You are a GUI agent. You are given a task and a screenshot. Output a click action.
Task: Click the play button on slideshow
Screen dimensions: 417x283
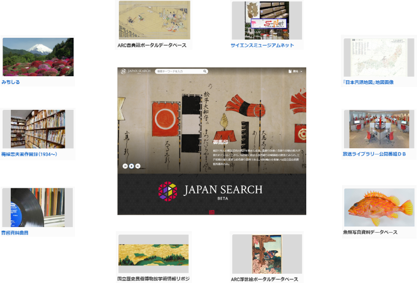[x=131, y=166]
